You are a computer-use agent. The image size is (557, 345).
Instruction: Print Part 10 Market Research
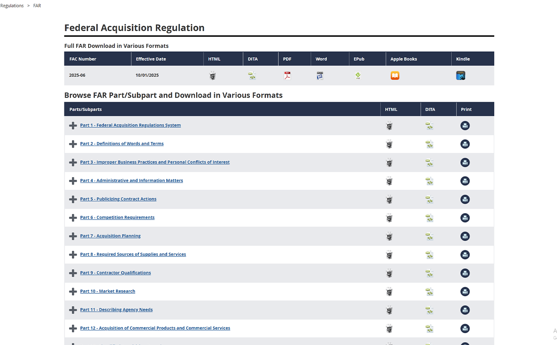(465, 292)
